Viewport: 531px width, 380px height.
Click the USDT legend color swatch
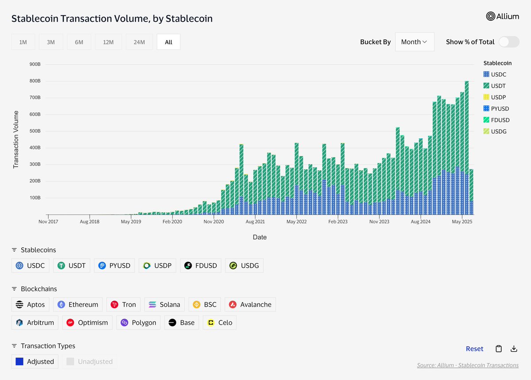pyautogui.click(x=486, y=86)
